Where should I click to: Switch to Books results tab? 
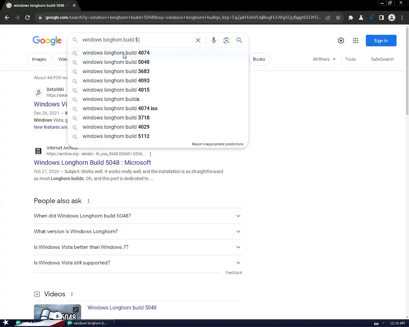(259, 59)
